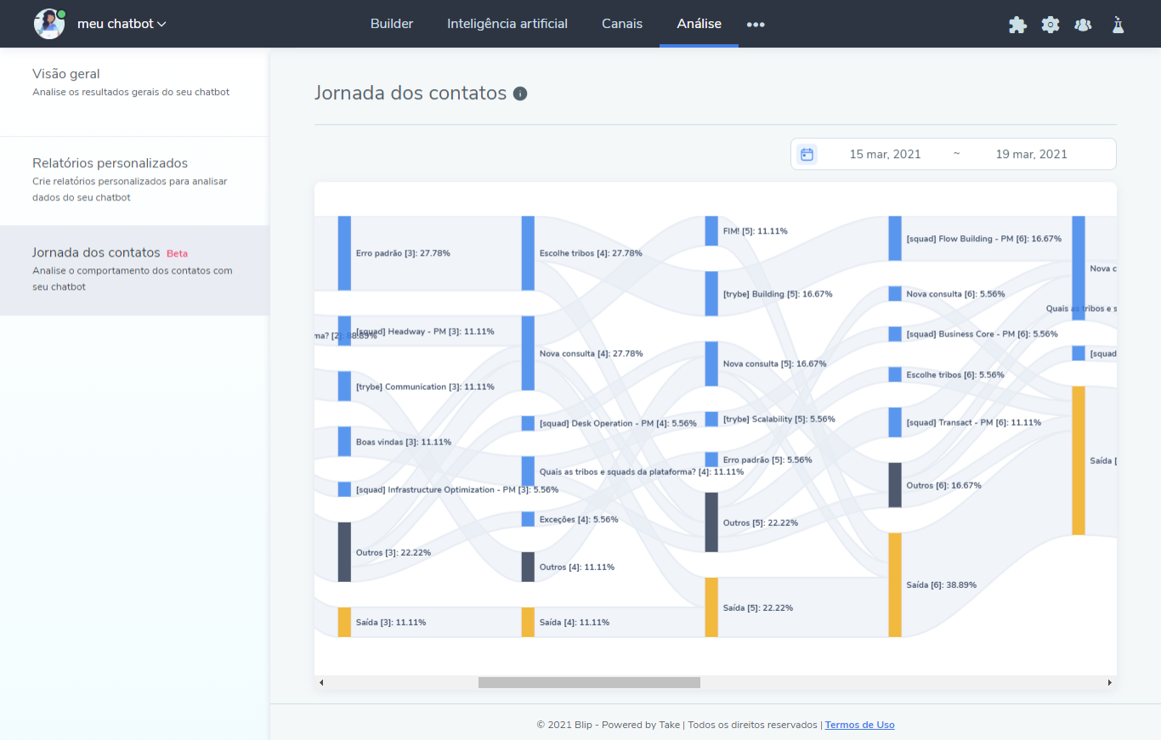The image size is (1161, 740).
Task: Click the info icon beside Jornada dos contatos
Action: 520,93
